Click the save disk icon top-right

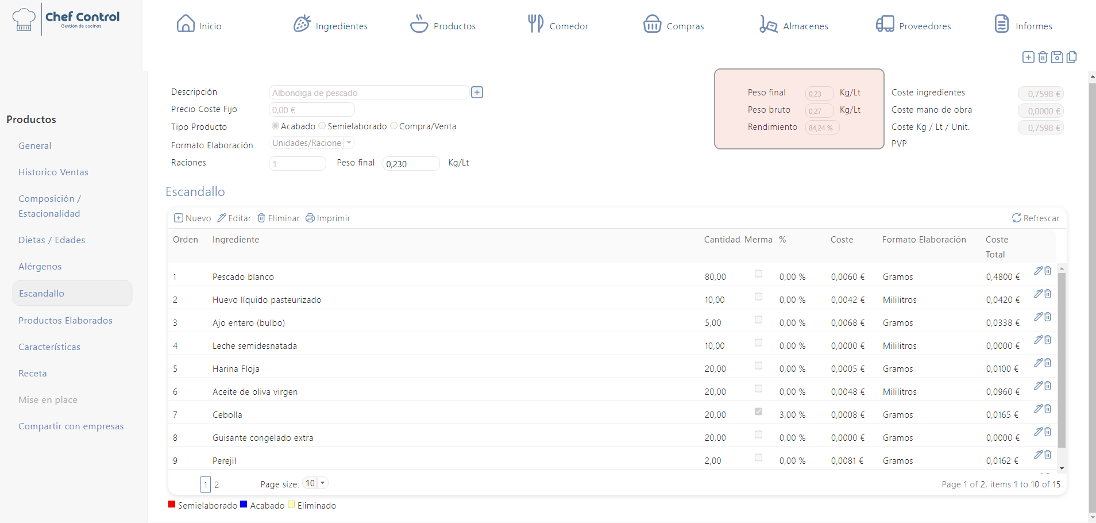1057,57
